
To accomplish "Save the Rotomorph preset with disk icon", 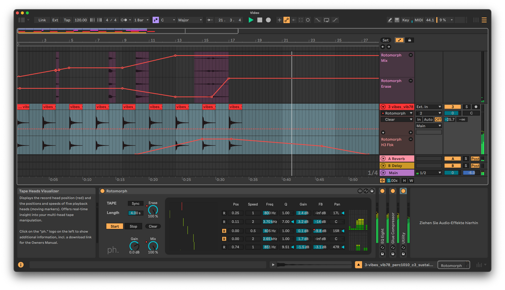I will pos(372,191).
